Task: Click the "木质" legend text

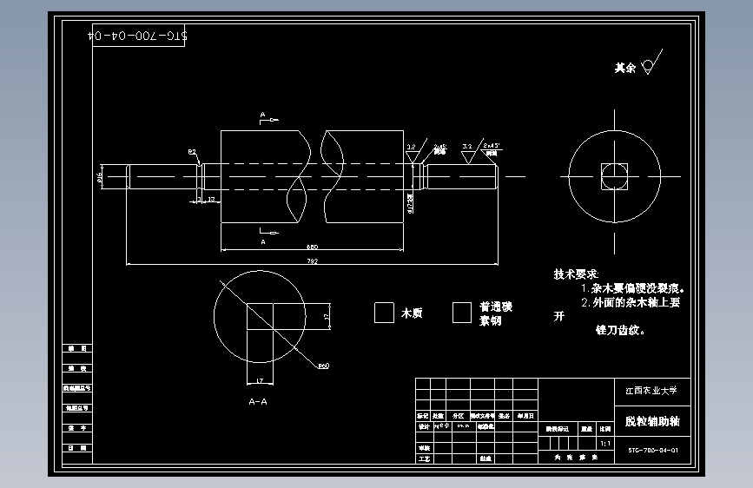Action: pos(412,313)
